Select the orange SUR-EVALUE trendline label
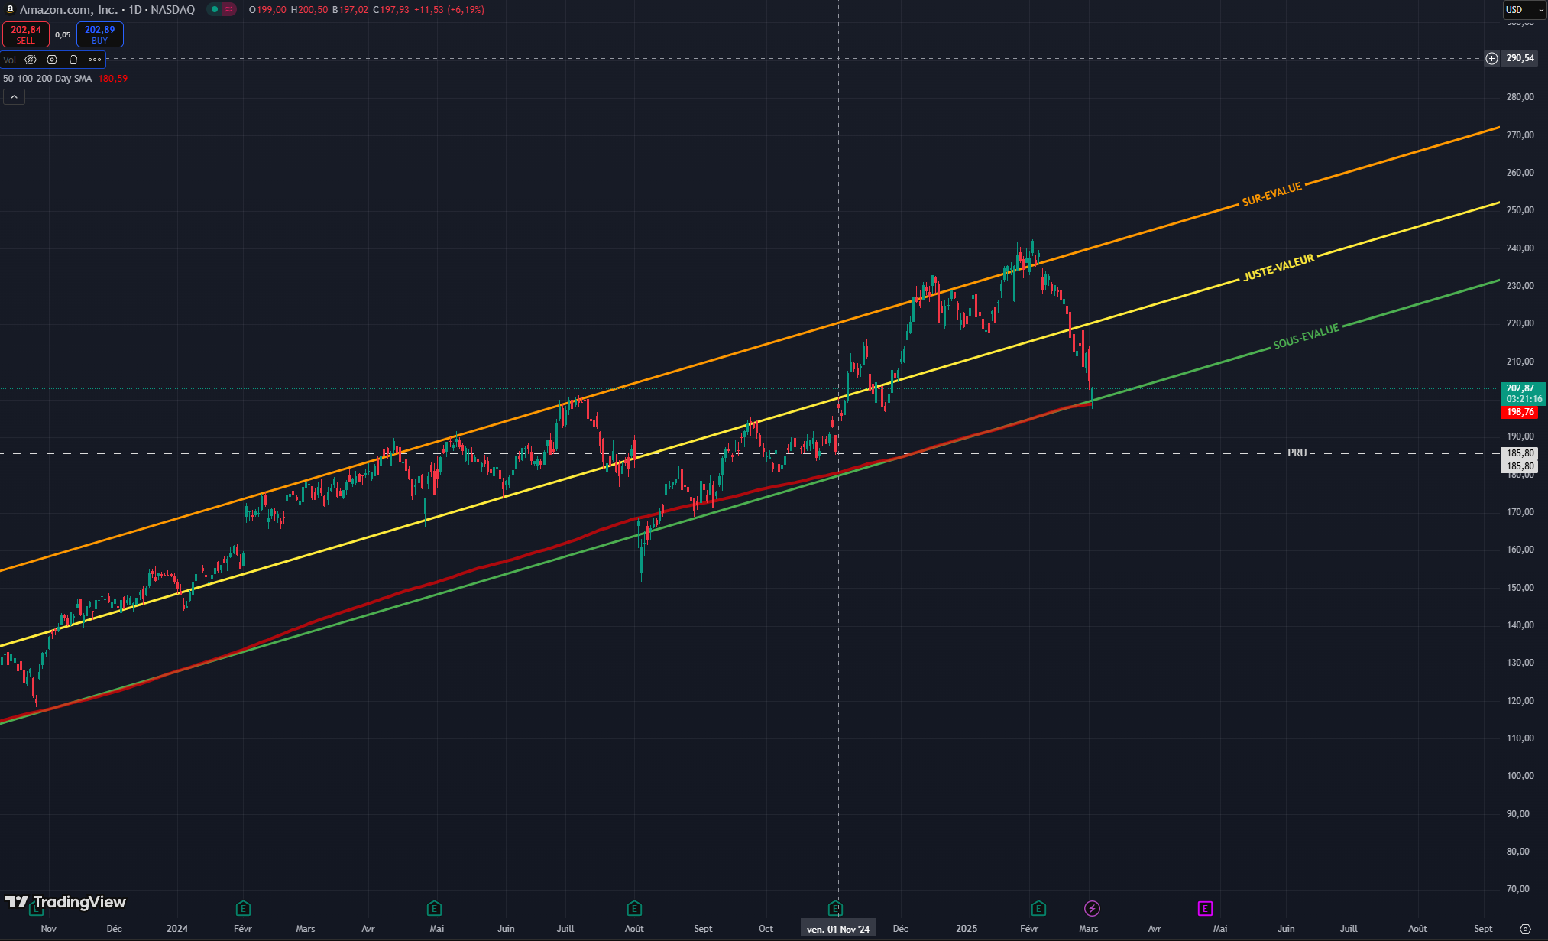This screenshot has height=941, width=1548. coord(1272,195)
